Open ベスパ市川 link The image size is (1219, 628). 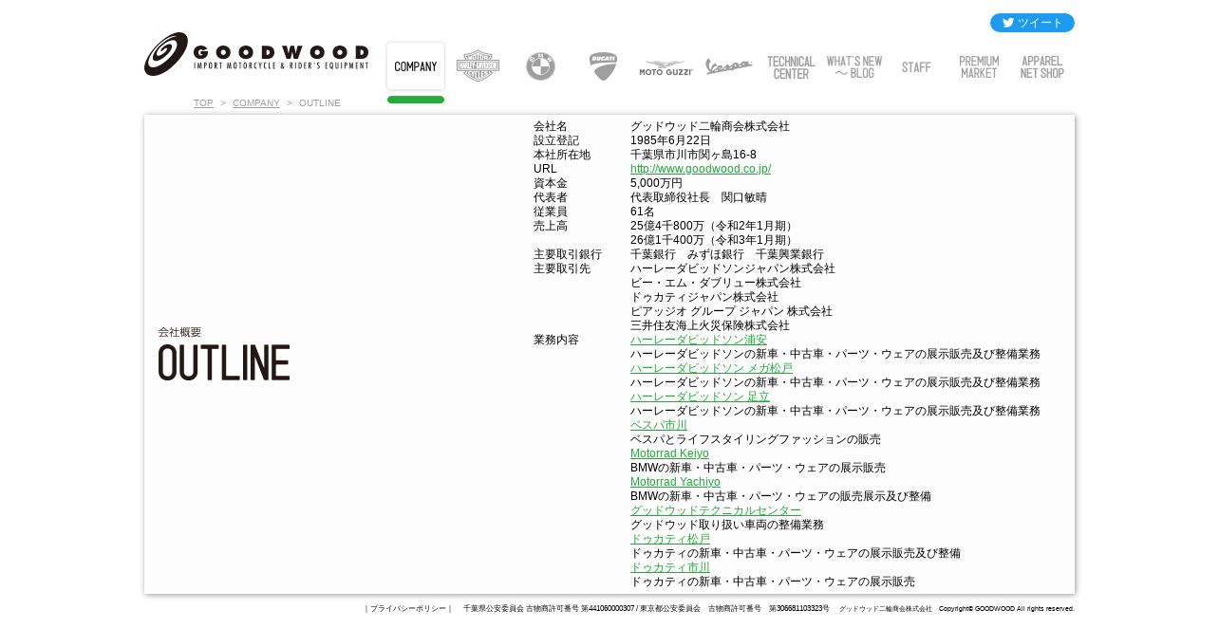[659, 425]
